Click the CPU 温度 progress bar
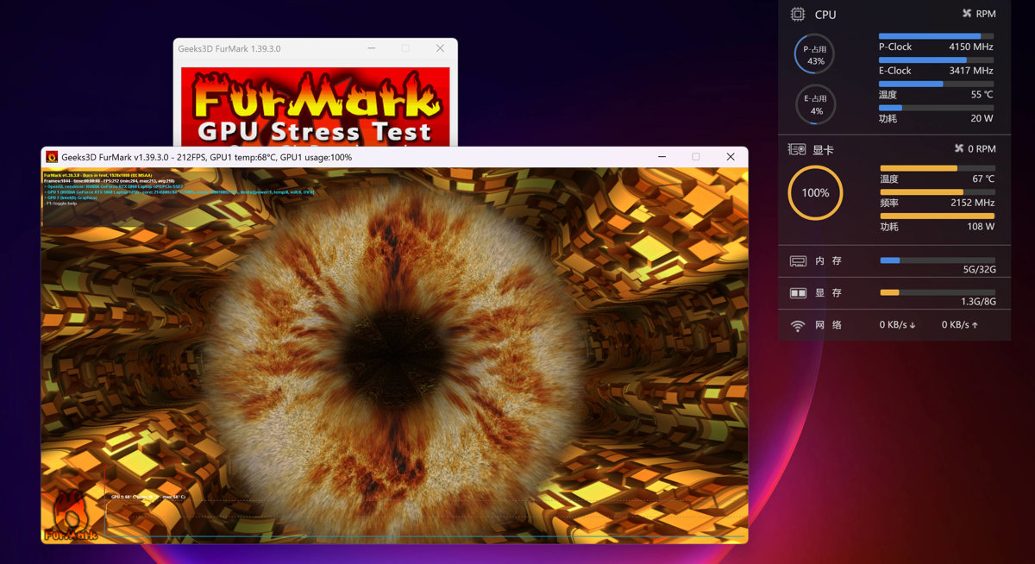1035x564 pixels. click(x=937, y=84)
